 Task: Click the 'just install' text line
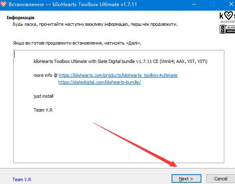43,96
